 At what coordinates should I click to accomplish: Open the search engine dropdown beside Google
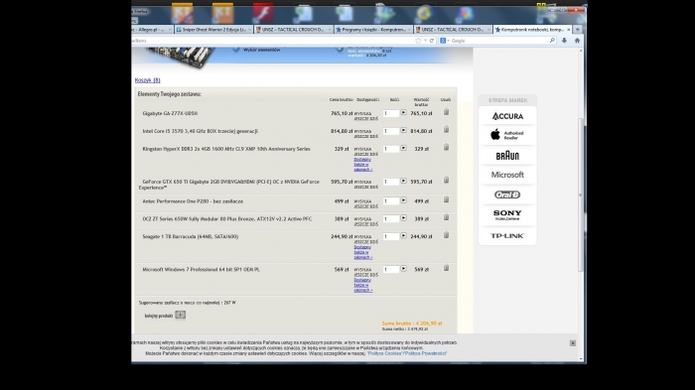[448, 41]
